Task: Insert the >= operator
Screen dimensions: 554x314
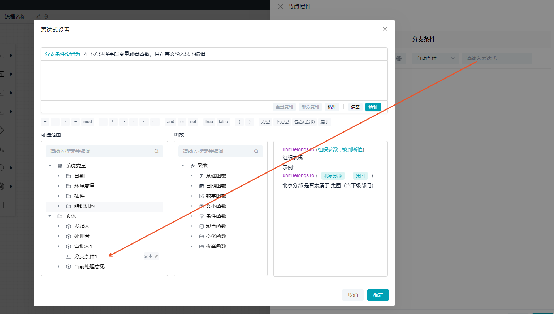Action: point(144,122)
